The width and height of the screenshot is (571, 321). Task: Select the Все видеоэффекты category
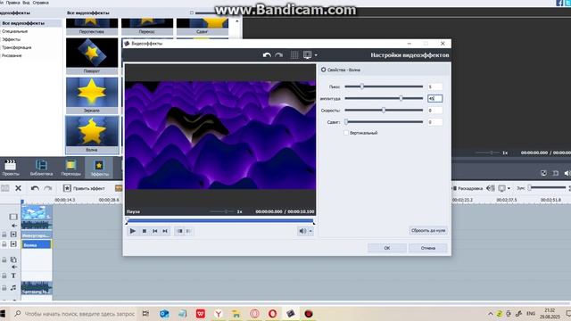coord(31,23)
